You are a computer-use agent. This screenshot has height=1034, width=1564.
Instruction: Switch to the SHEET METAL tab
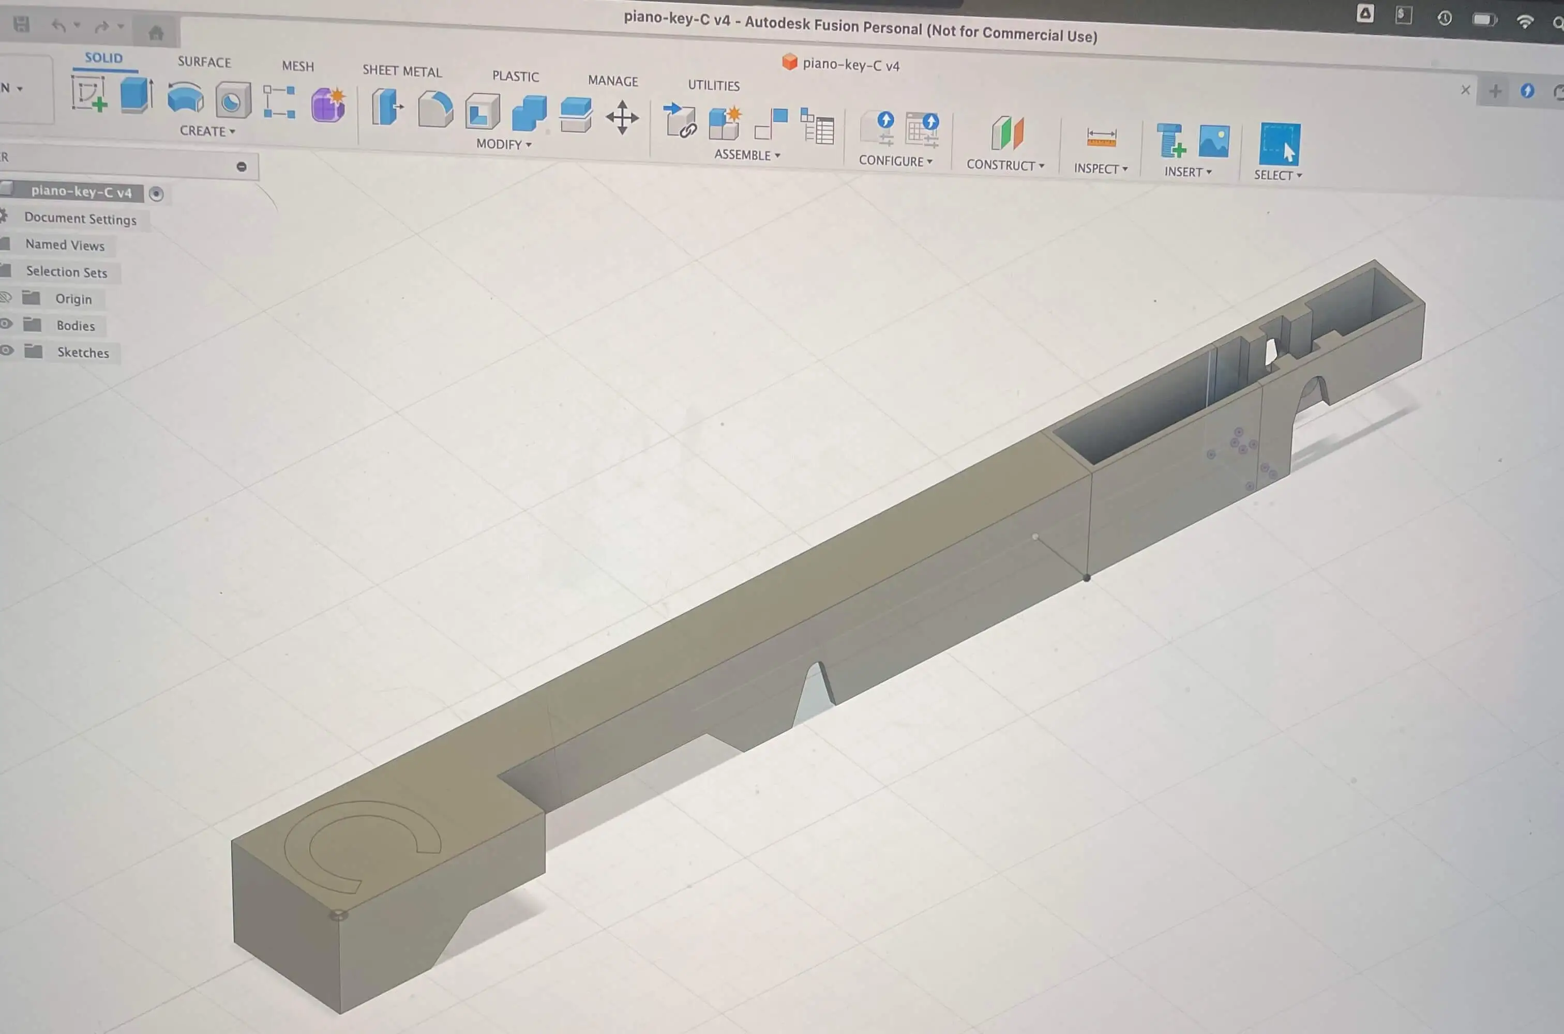coord(402,71)
